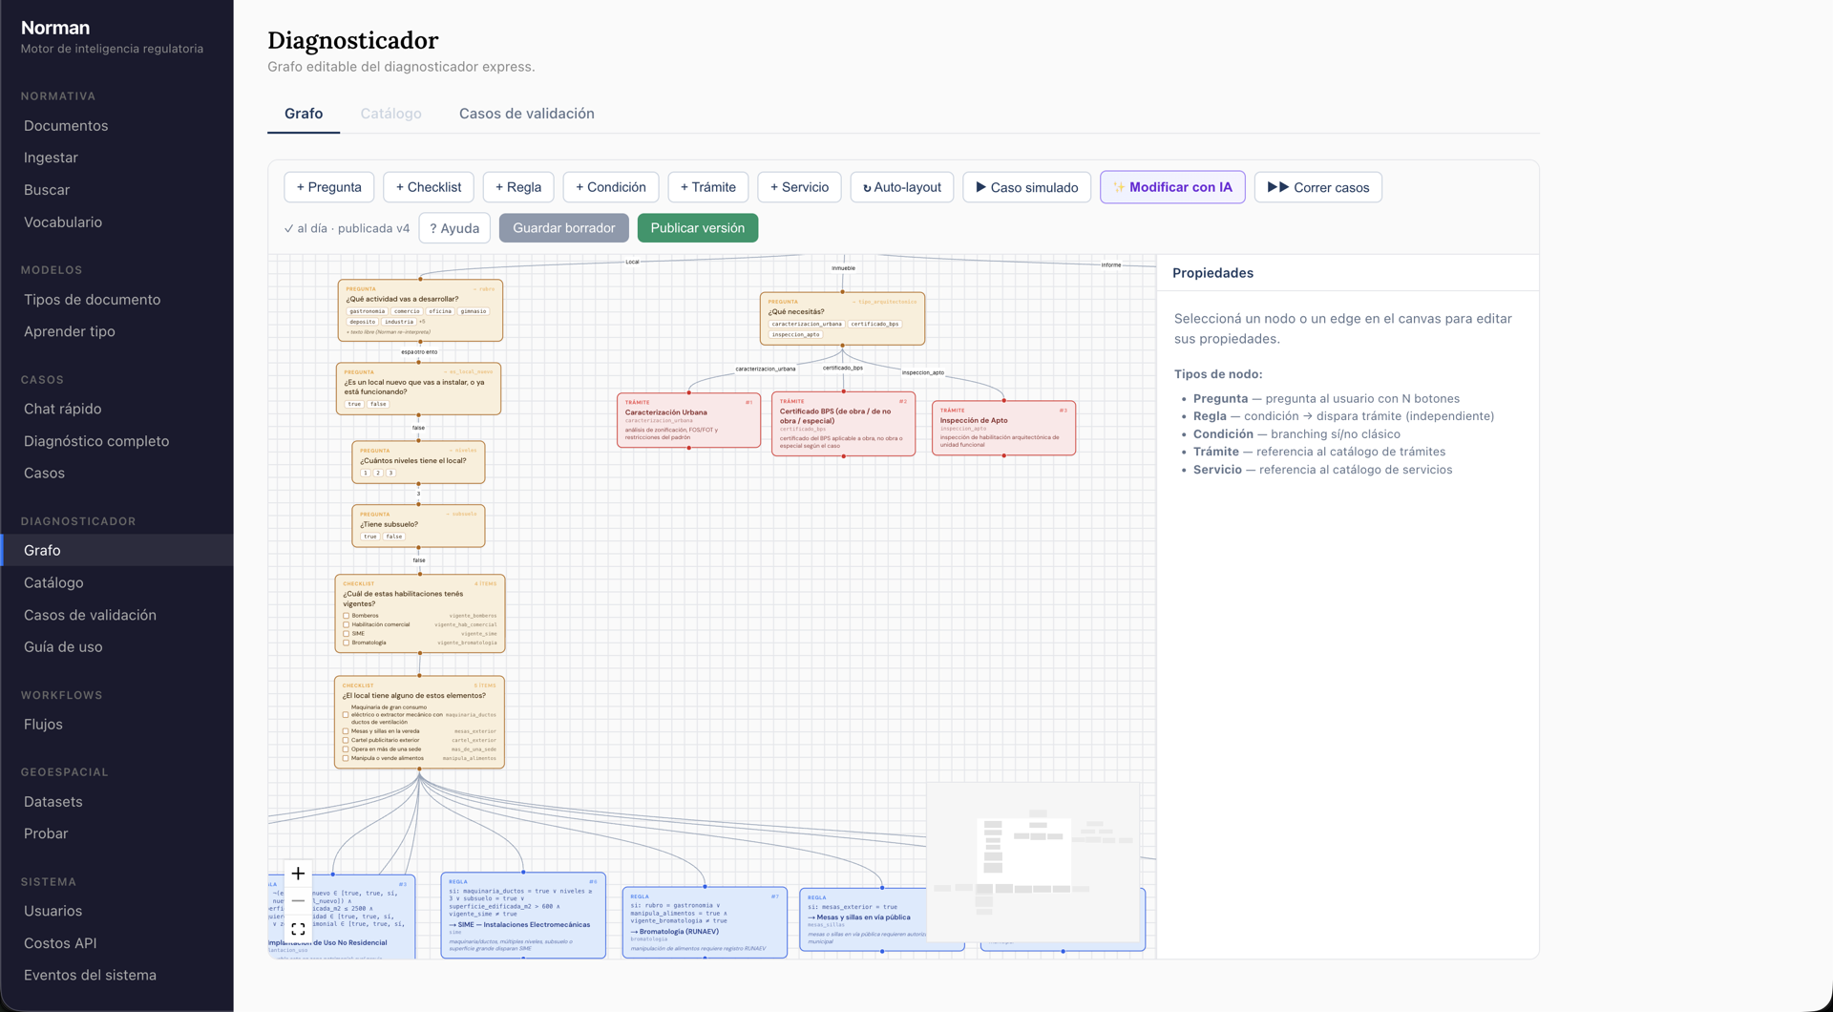Check Opera en más de una sede
This screenshot has height=1012, width=1833.
tap(346, 749)
